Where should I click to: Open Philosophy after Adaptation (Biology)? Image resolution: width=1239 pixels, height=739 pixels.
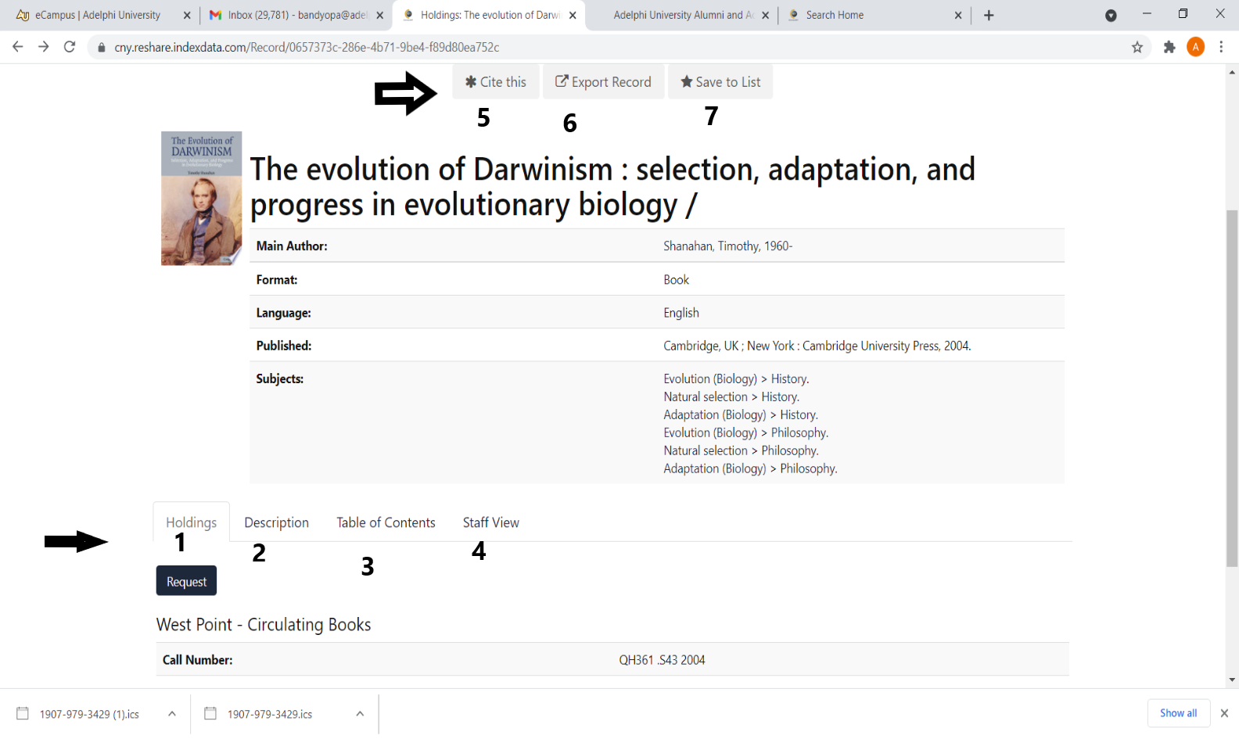808,469
